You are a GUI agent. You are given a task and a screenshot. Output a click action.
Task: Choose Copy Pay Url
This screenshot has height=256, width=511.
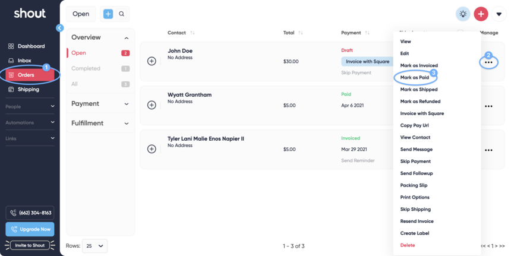414,125
